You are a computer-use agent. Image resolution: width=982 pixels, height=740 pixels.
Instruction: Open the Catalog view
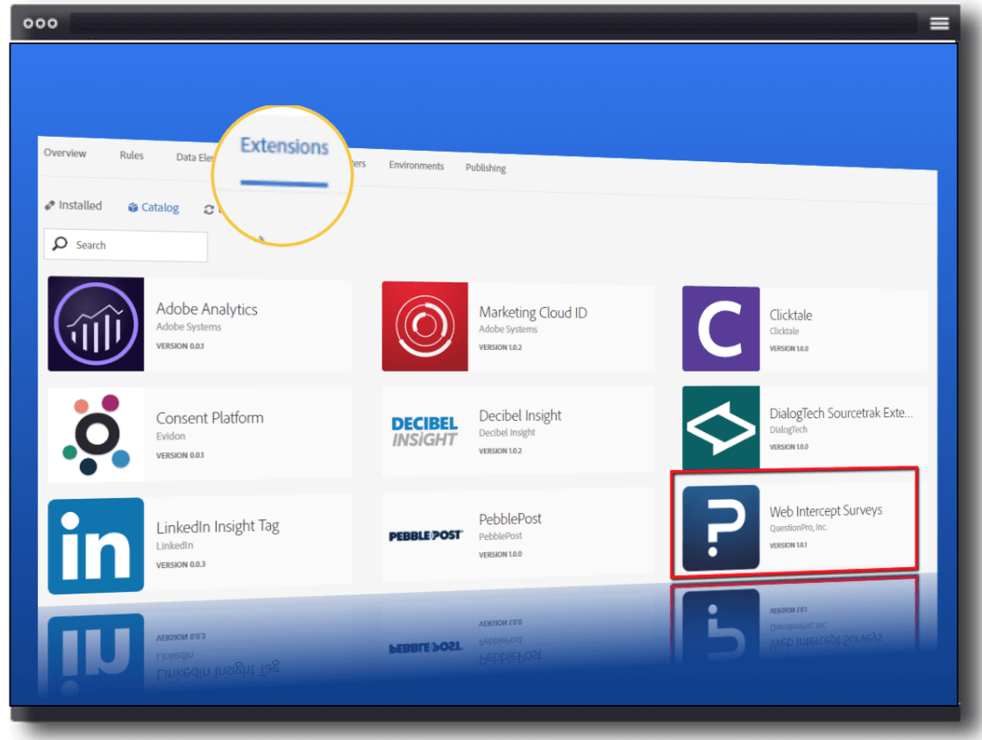[x=153, y=207]
